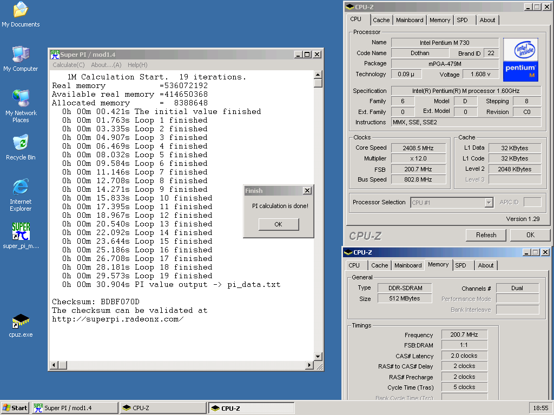The image size is (554, 415).
Task: Maximize the Super PI window
Action: click(307, 55)
